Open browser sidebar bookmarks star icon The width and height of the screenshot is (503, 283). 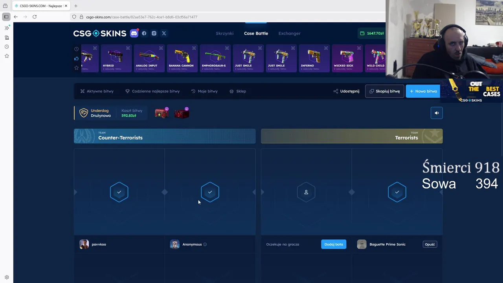coord(7,56)
